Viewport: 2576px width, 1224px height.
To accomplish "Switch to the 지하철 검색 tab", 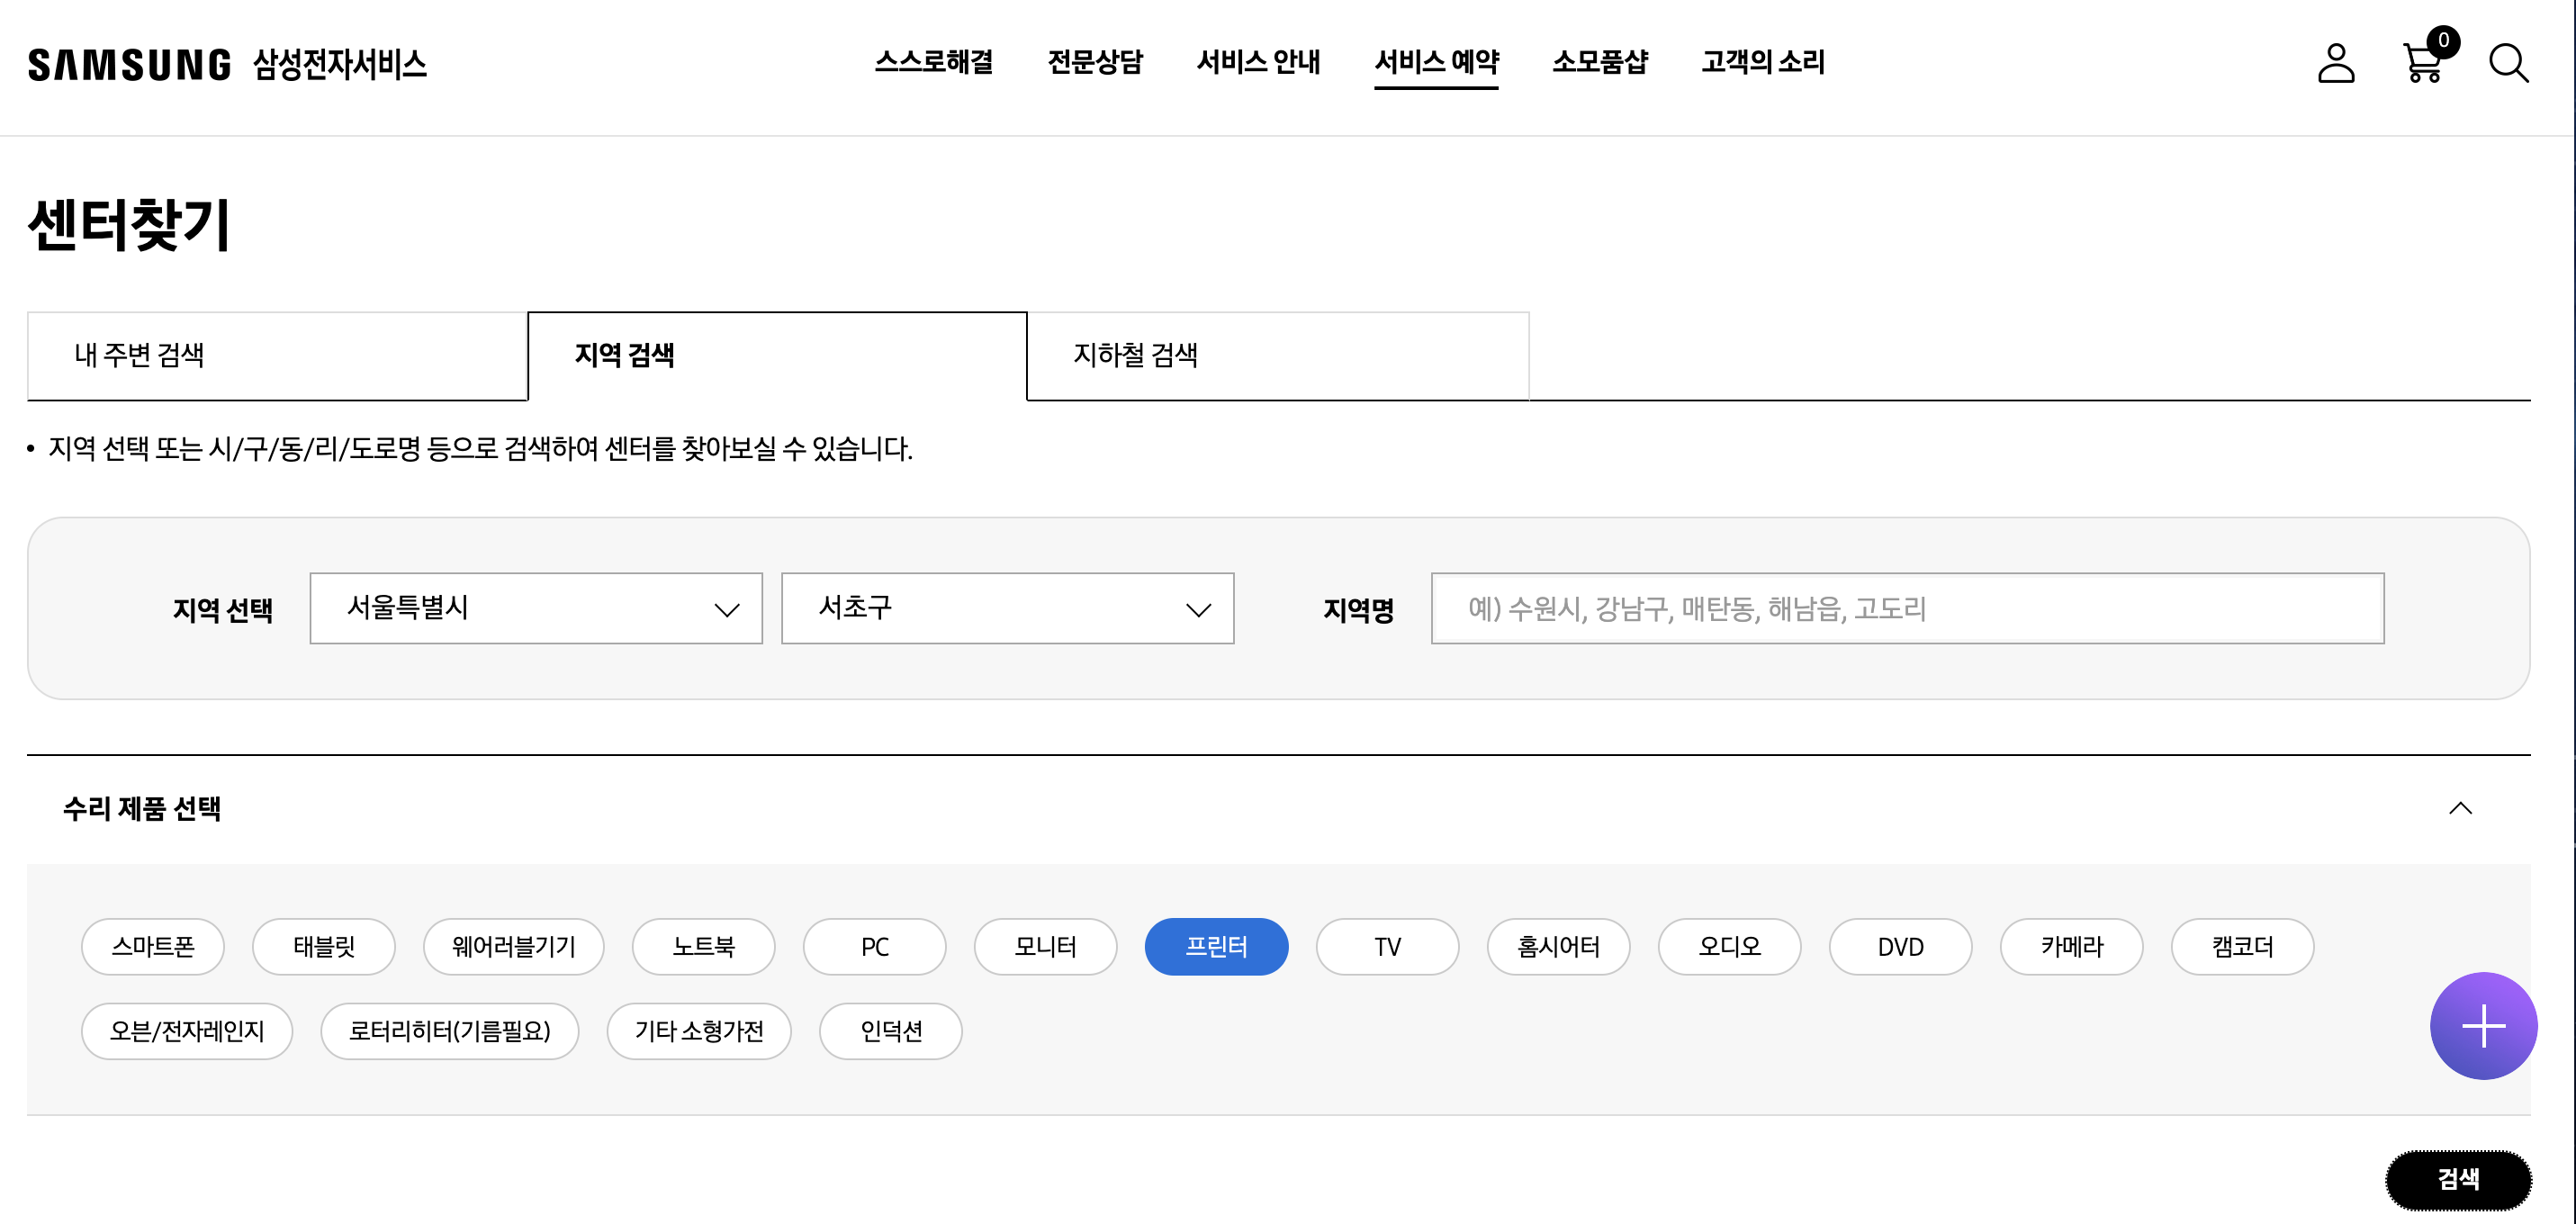I will (x=1277, y=355).
